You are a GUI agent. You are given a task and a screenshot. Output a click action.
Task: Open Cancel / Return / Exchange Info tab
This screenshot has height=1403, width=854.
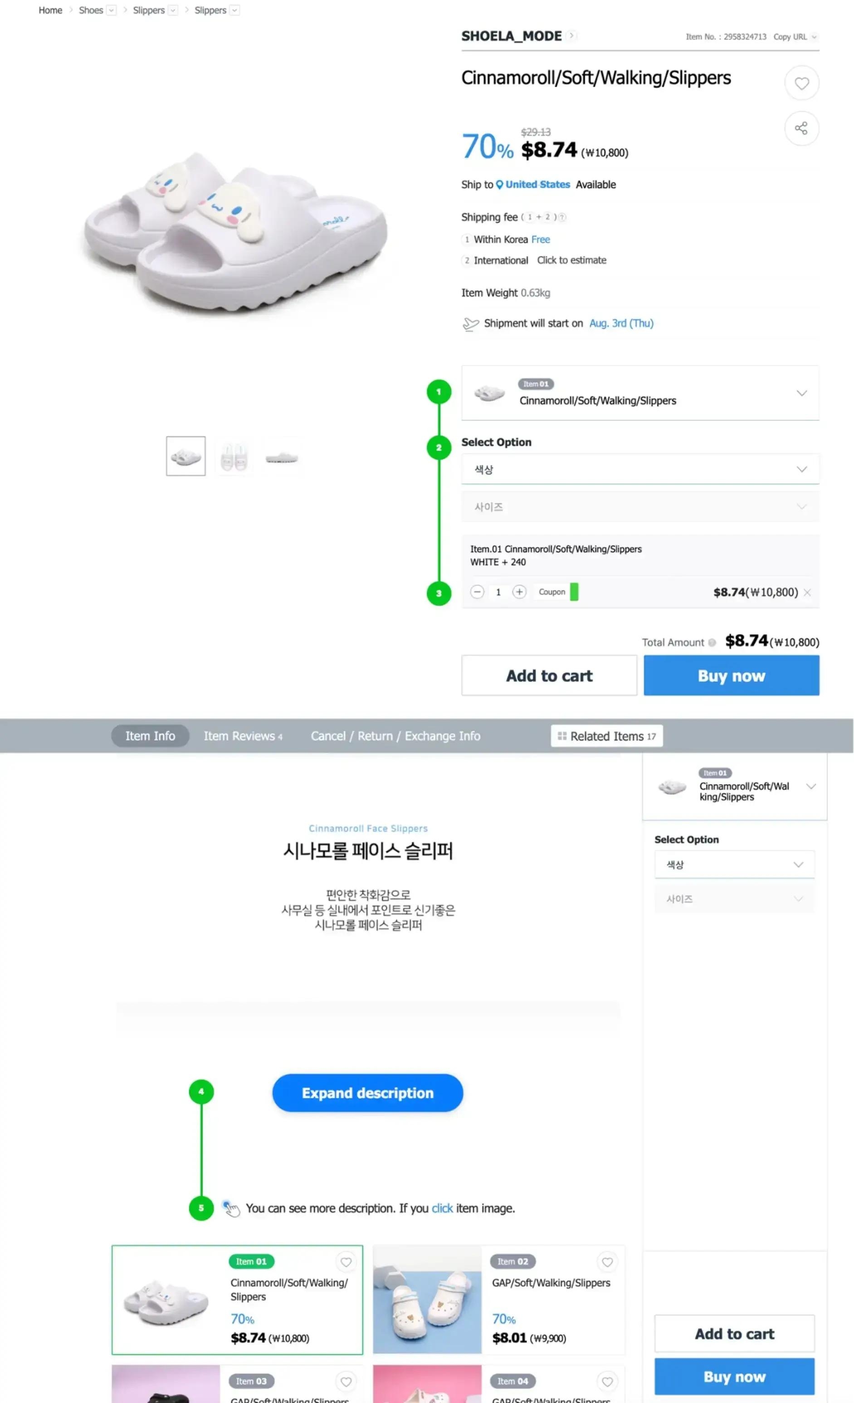click(395, 736)
